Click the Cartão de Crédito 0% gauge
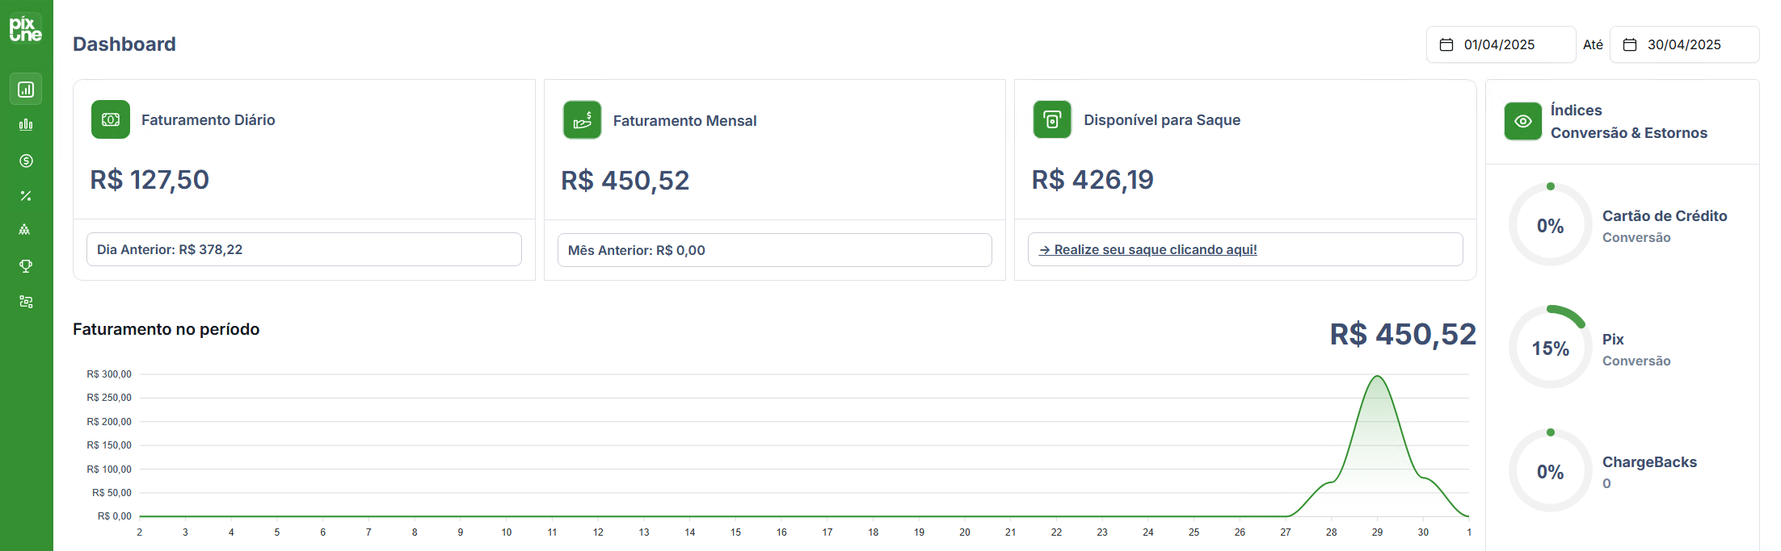Screen dimensions: 1781x551 (x=1550, y=225)
